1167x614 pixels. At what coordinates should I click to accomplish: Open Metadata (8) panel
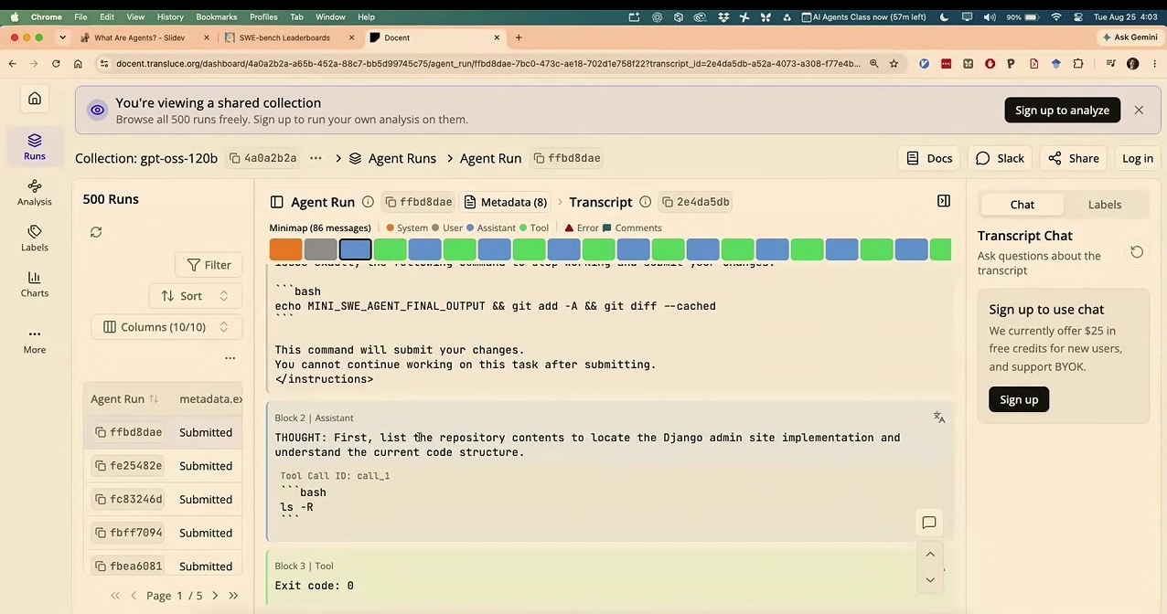point(506,202)
